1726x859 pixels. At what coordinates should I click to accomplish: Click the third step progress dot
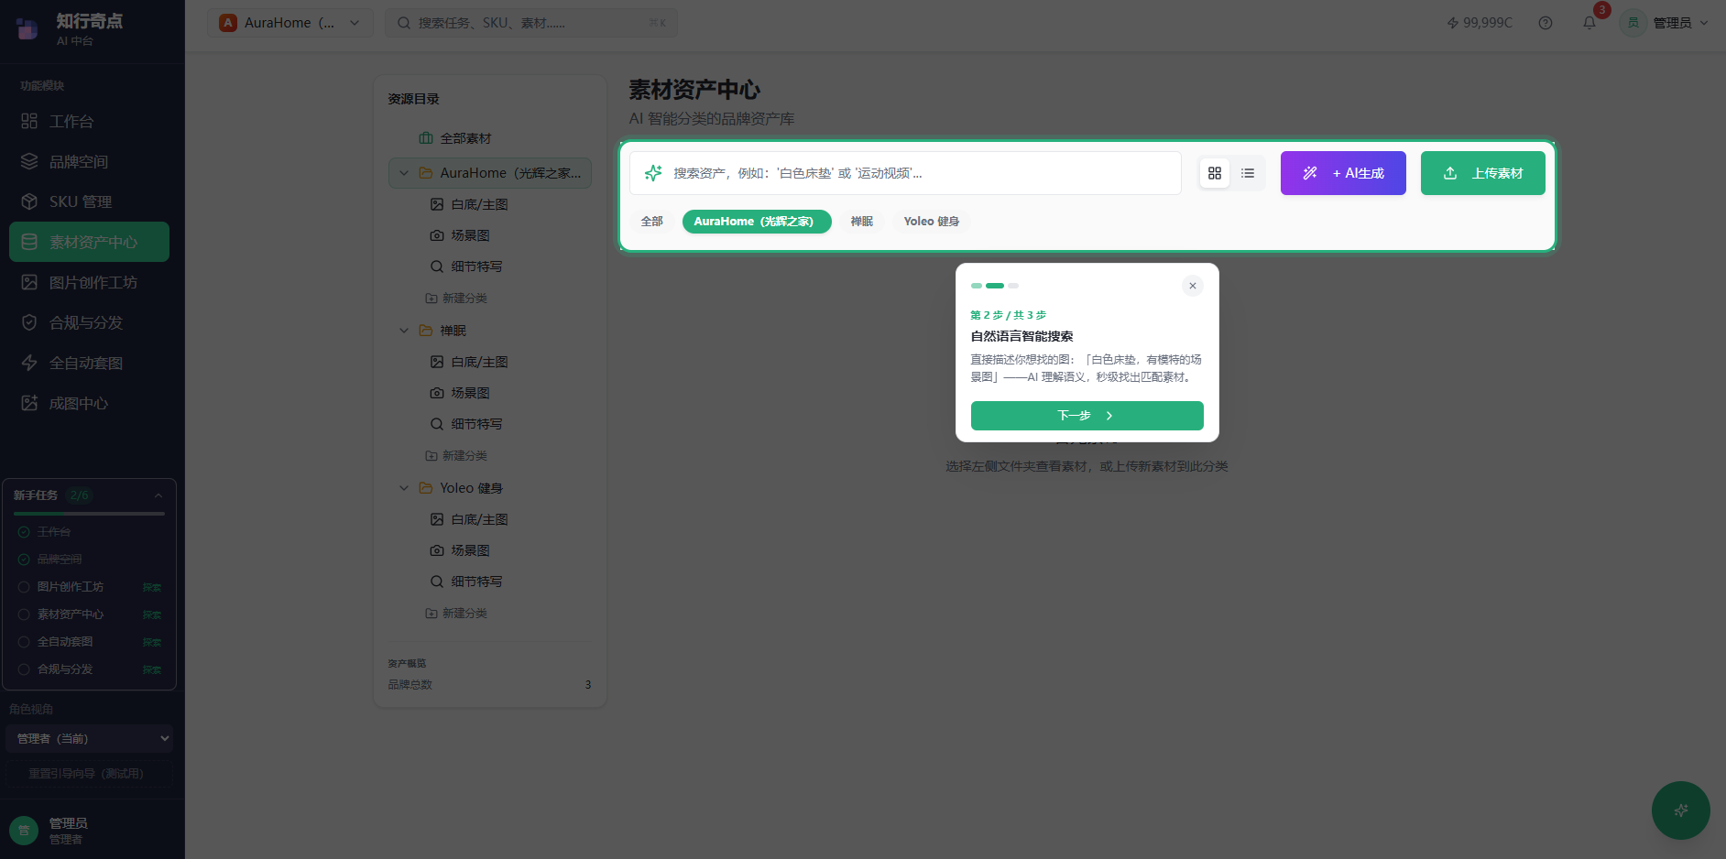pos(1012,285)
